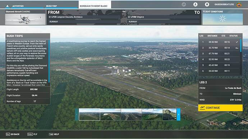
Task: Click the leg list scrollbar
Action: point(241,57)
